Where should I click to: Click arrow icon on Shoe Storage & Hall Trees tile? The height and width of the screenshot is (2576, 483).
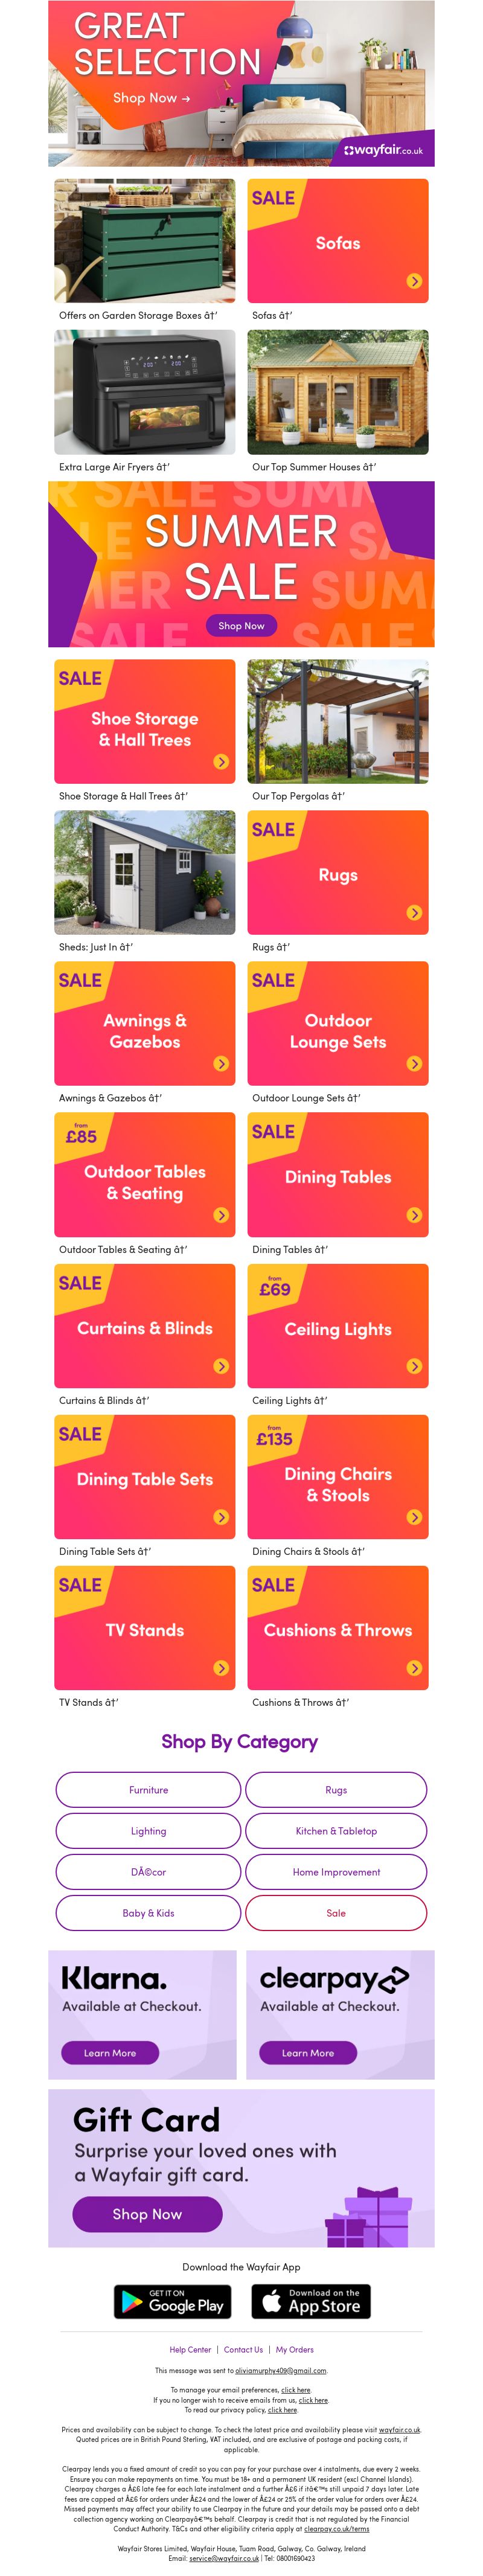221,762
